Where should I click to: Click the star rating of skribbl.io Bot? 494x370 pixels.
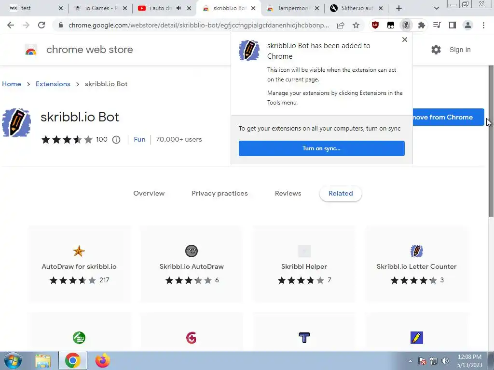pos(67,139)
